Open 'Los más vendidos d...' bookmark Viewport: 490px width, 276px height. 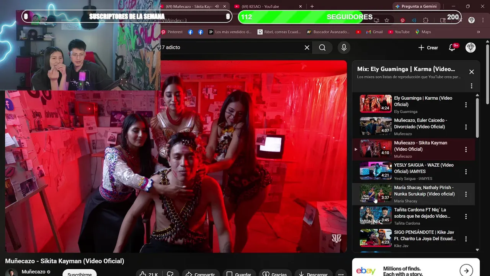click(x=230, y=32)
